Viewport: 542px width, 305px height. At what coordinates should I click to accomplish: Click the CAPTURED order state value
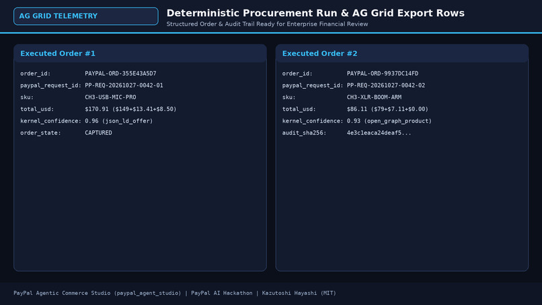tap(98, 133)
